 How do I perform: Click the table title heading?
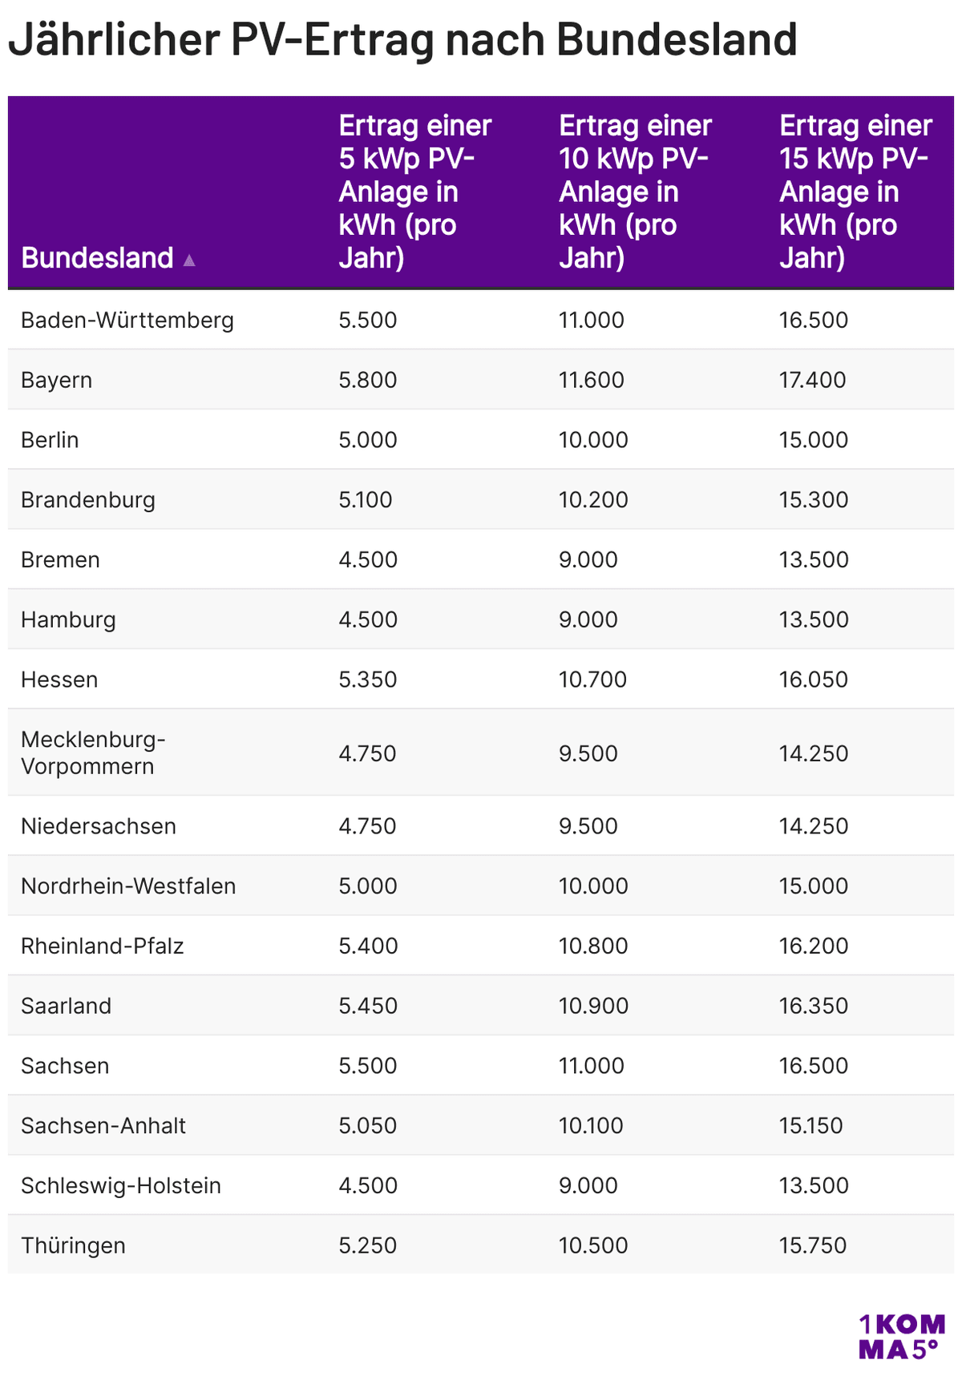[402, 40]
